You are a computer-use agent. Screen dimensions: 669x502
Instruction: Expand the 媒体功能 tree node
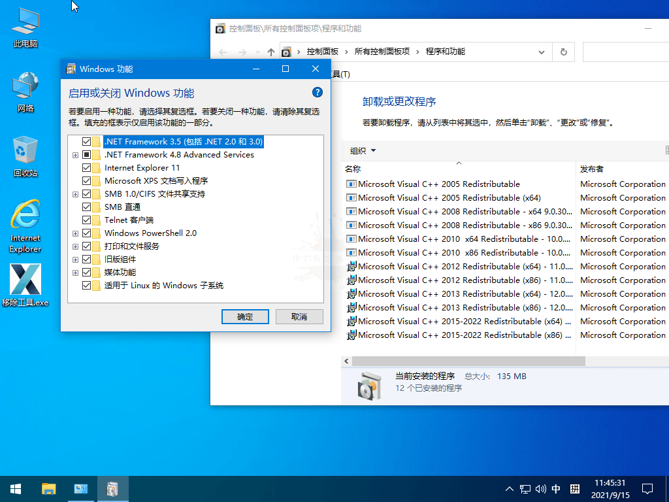click(x=76, y=273)
